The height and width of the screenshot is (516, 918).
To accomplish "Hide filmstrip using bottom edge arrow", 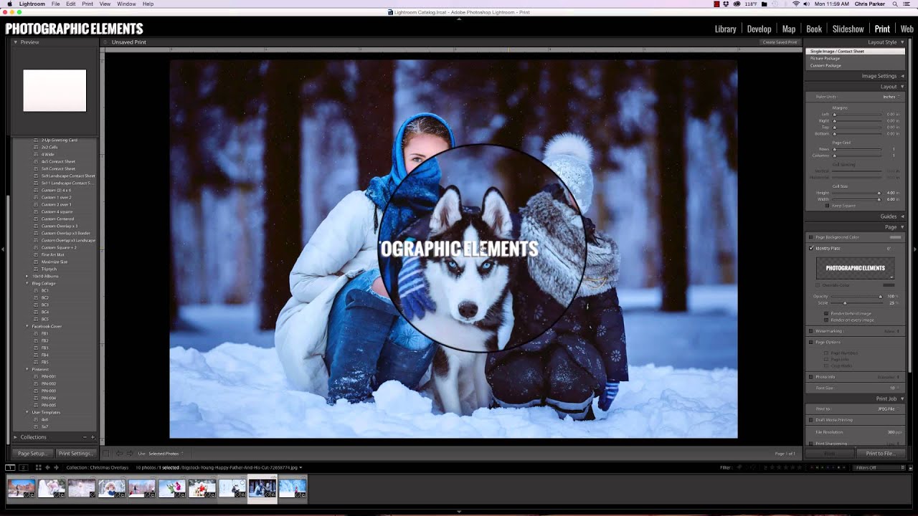I will 459,512.
